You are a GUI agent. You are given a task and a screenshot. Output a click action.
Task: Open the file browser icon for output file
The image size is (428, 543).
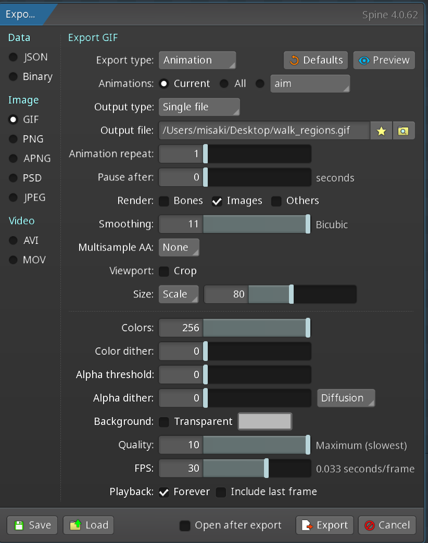pos(404,130)
